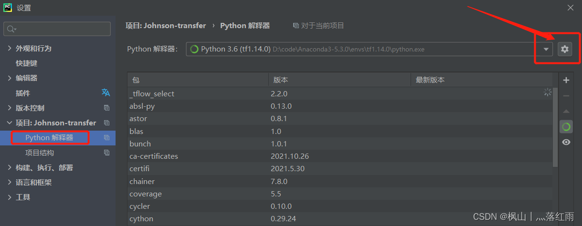Image resolution: width=582 pixels, height=226 pixels.
Task: Select the certifi package row
Action: [340, 169]
